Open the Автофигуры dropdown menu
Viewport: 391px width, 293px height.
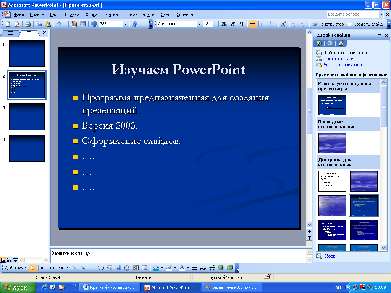pyautogui.click(x=54, y=268)
